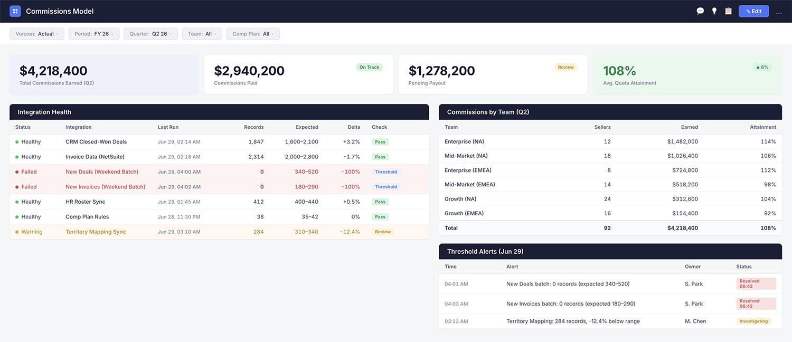The height and width of the screenshot is (342, 792).
Task: Open the Team: All filter dropdown
Action: (202, 34)
